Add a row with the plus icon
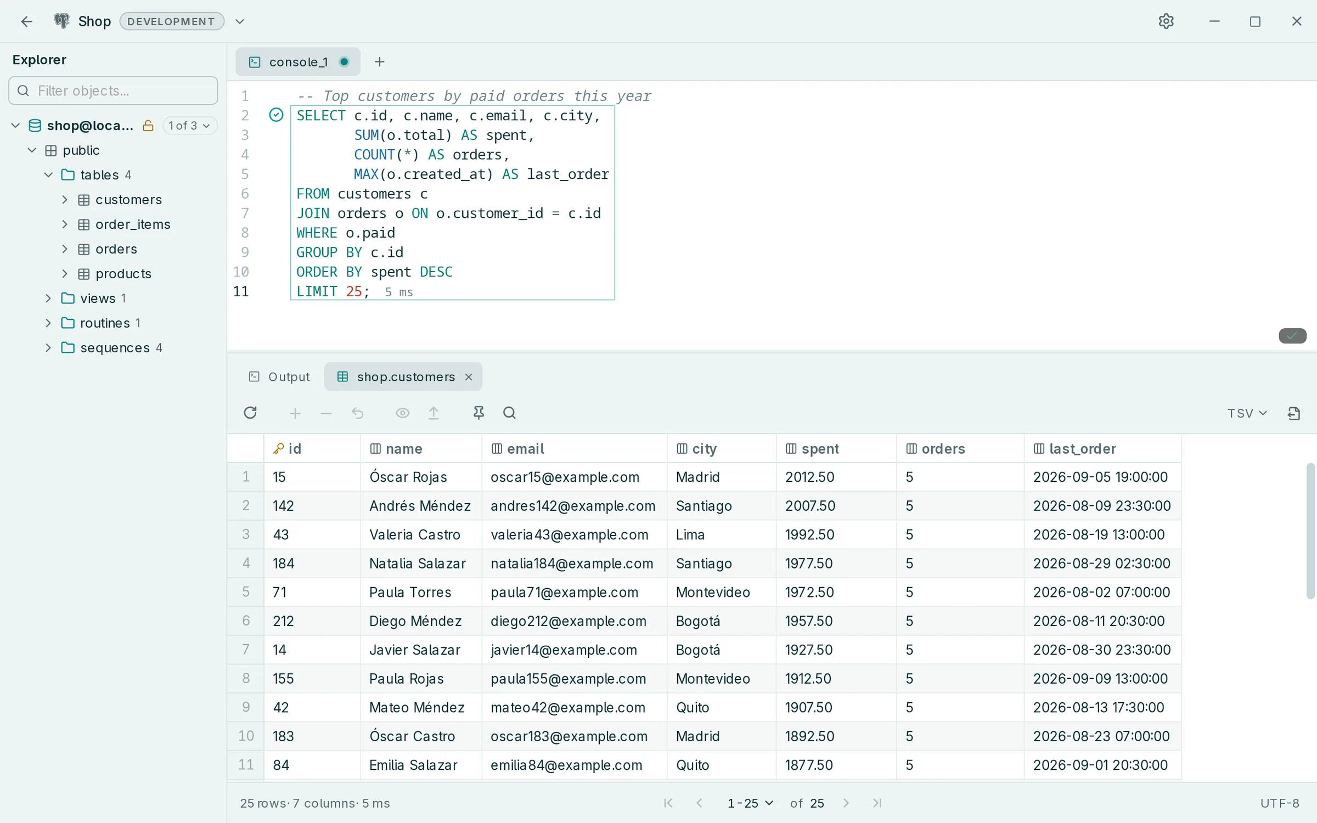Screen dimensions: 1317x823 pyautogui.click(x=295, y=413)
